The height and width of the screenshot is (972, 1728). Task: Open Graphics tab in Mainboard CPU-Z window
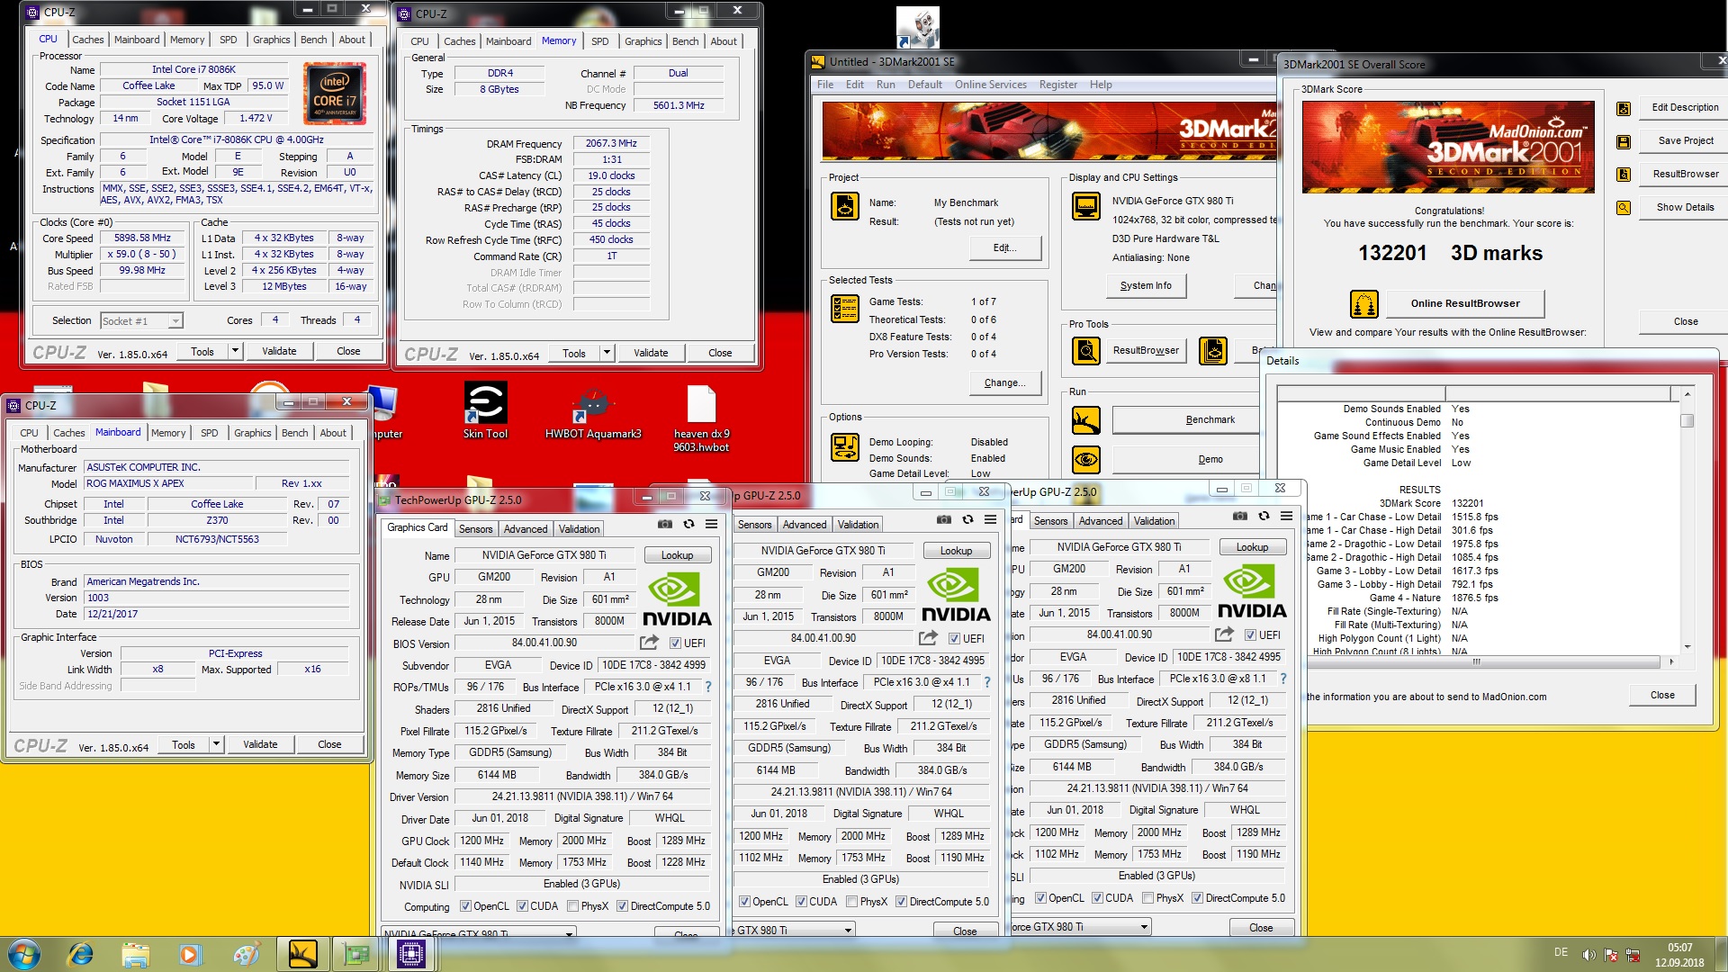pos(253,433)
